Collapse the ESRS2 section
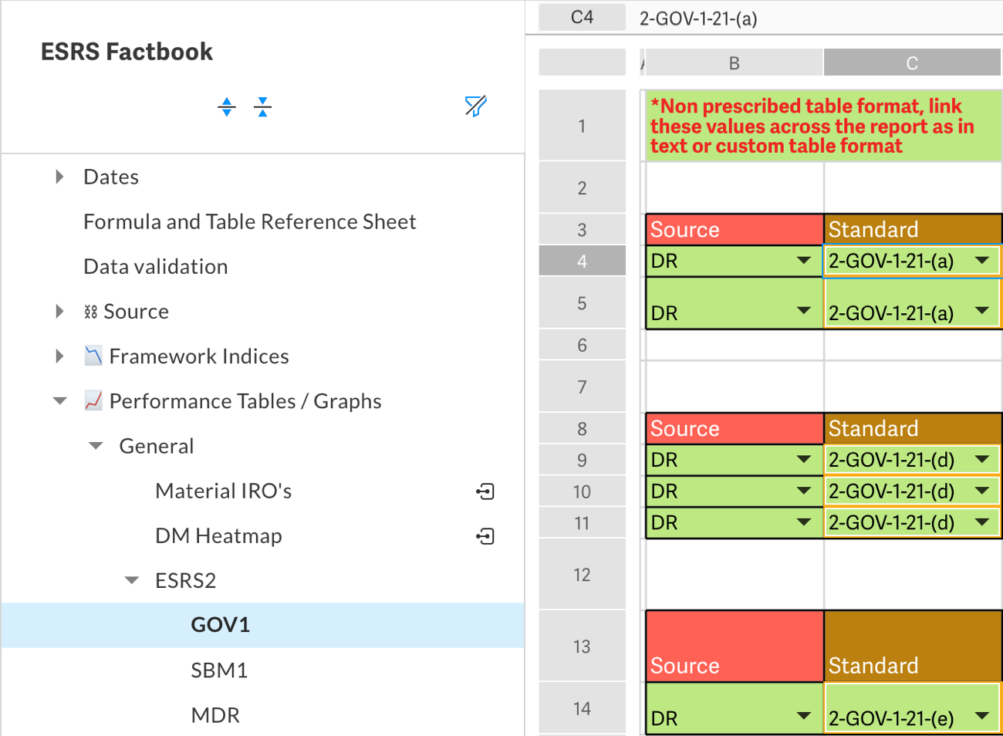This screenshot has width=1003, height=736. click(132, 579)
